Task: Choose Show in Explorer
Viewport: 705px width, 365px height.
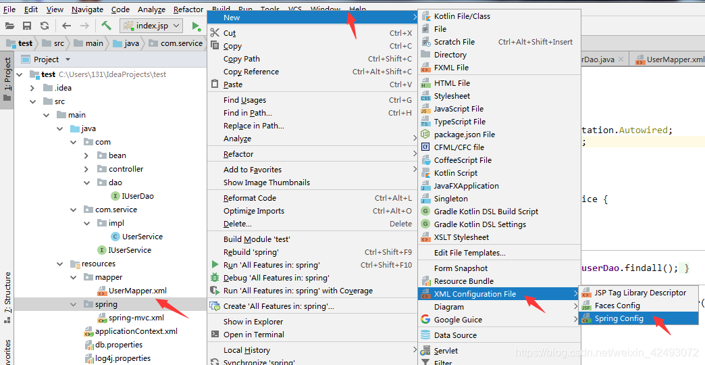Action: (311, 321)
